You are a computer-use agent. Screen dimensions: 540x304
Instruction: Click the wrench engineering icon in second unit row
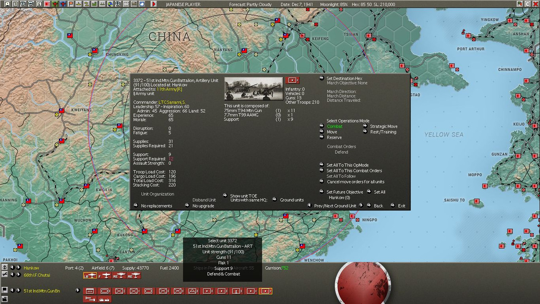90,299
